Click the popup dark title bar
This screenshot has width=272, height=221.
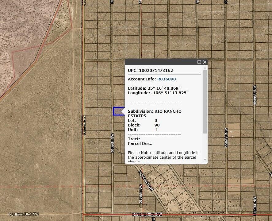[x=159, y=62]
